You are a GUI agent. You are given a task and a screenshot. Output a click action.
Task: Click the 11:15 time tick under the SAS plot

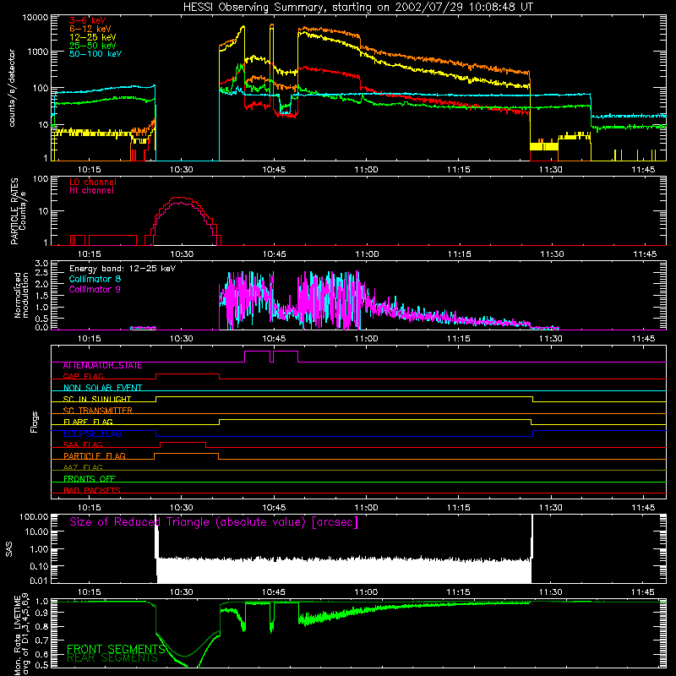pyautogui.click(x=458, y=592)
